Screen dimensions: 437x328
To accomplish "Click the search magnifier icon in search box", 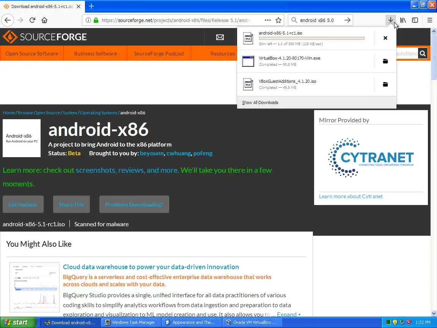I will pos(294,20).
